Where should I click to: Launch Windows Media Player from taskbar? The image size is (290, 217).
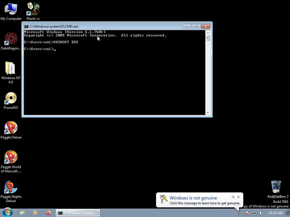point(35,213)
